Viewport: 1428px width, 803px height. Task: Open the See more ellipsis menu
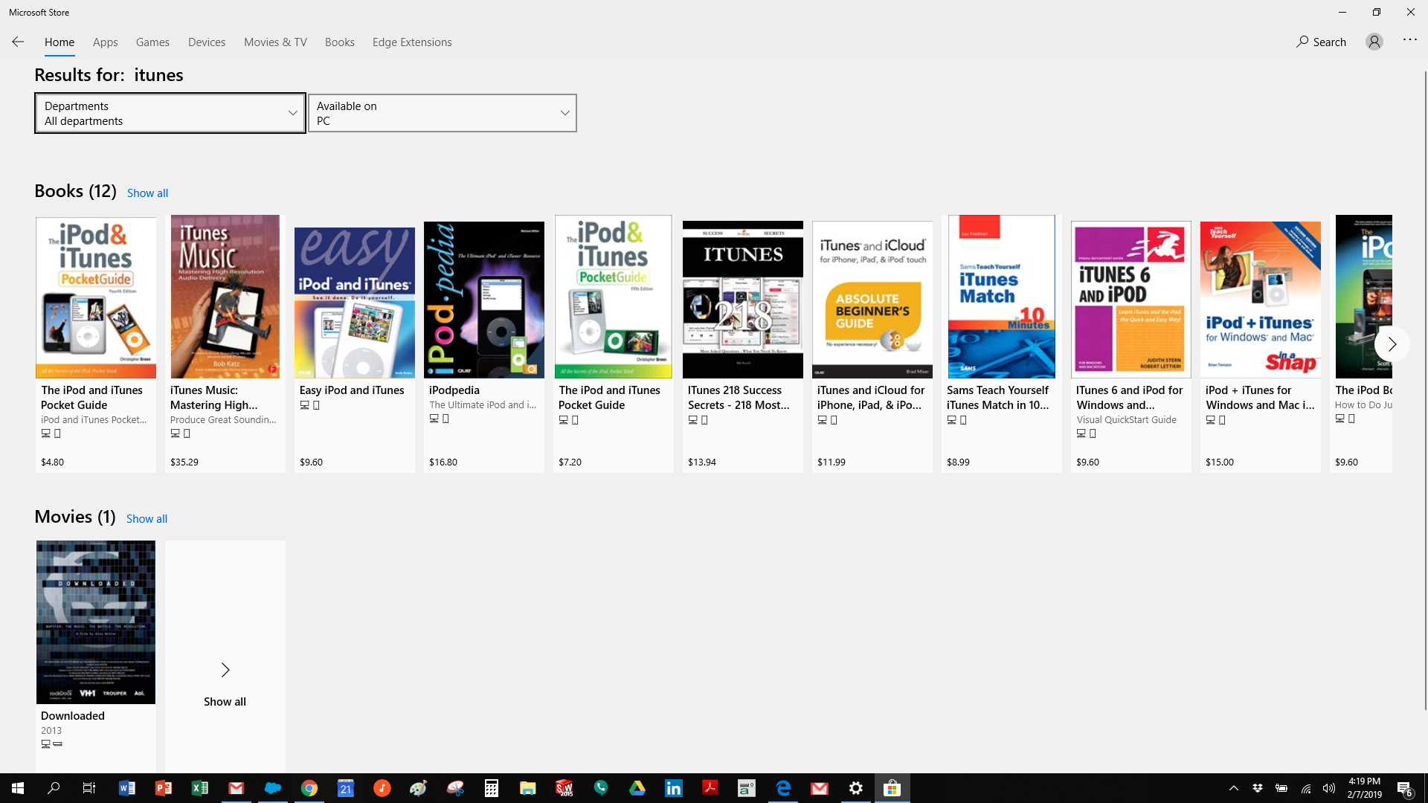pyautogui.click(x=1410, y=40)
